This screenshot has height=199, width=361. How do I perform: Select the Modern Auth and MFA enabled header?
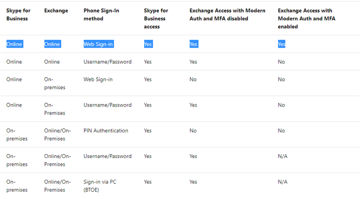307,19
